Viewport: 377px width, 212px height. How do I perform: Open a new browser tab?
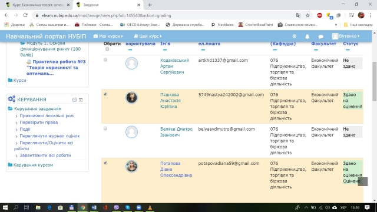pos(150,5)
